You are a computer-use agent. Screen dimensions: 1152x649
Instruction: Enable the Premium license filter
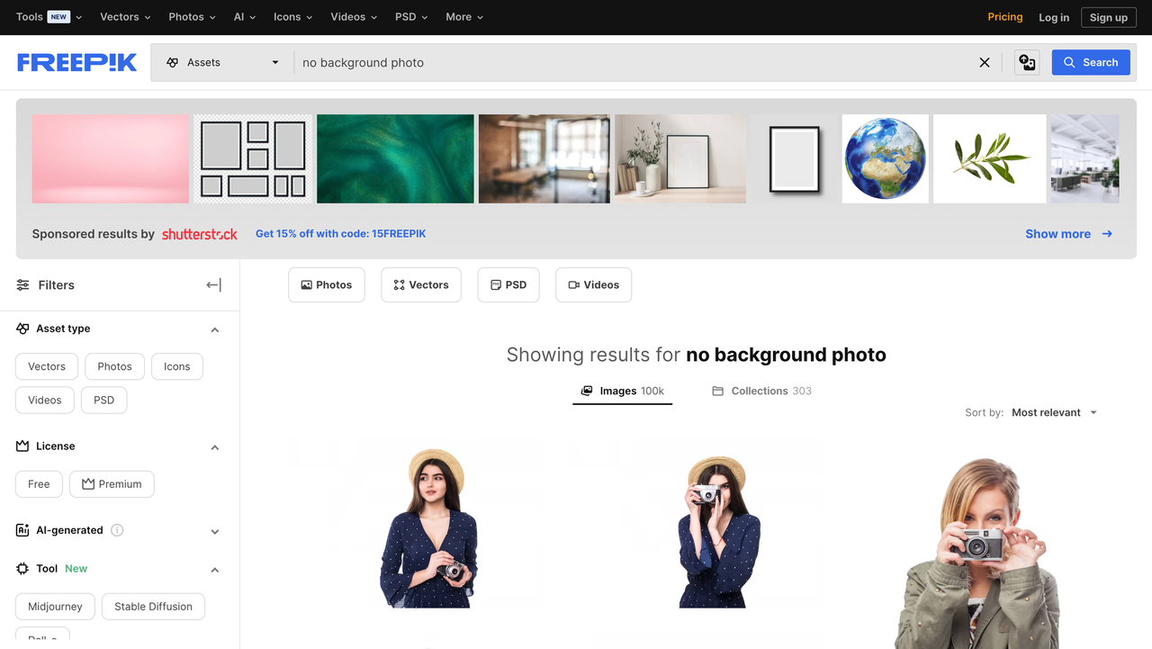coord(112,483)
